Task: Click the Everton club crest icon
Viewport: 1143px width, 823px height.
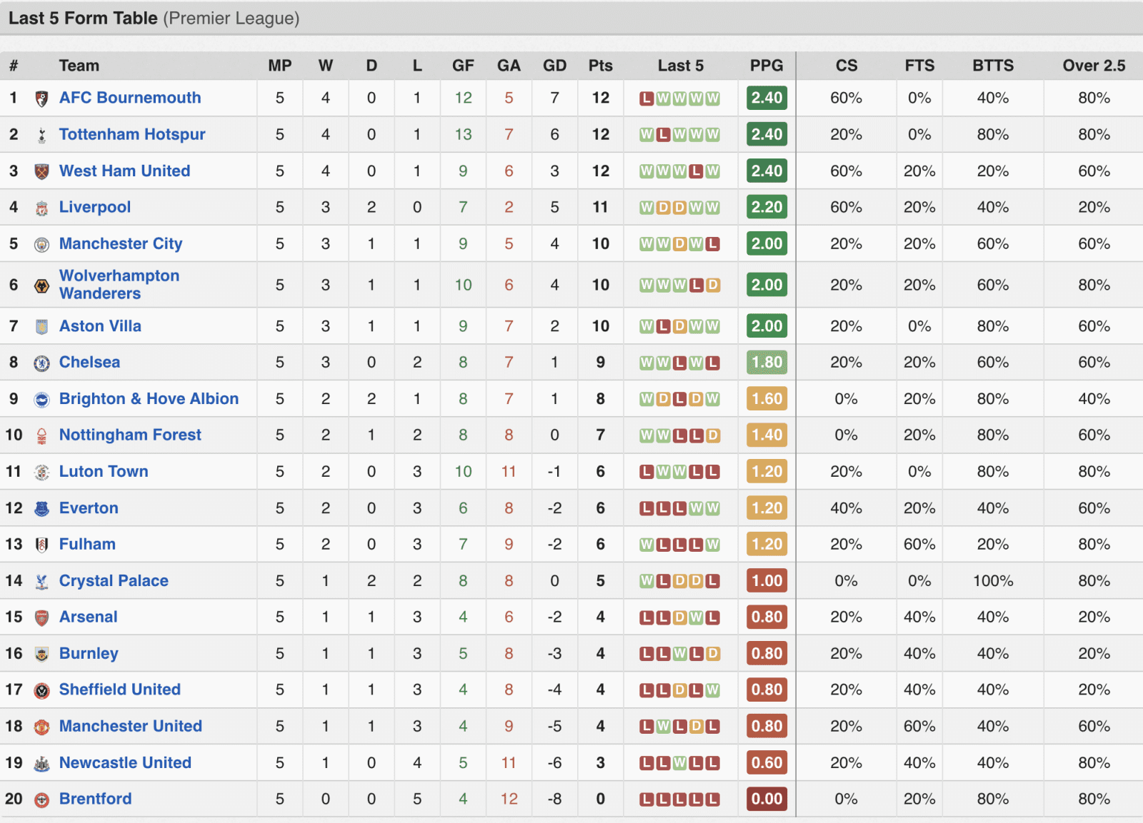Action: point(41,508)
